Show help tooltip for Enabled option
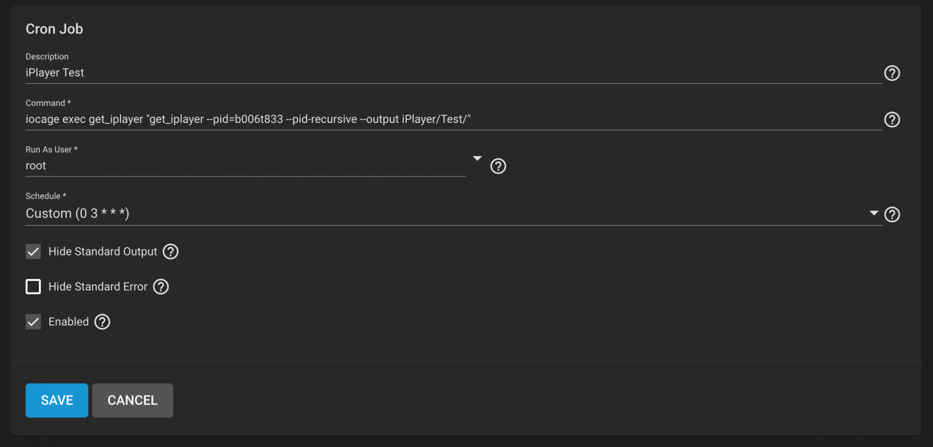 (x=102, y=322)
